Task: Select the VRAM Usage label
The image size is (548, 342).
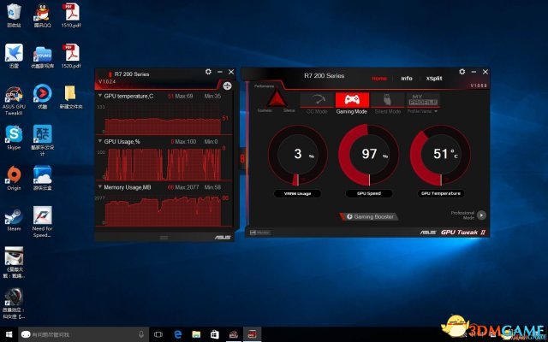Action: click(x=297, y=193)
